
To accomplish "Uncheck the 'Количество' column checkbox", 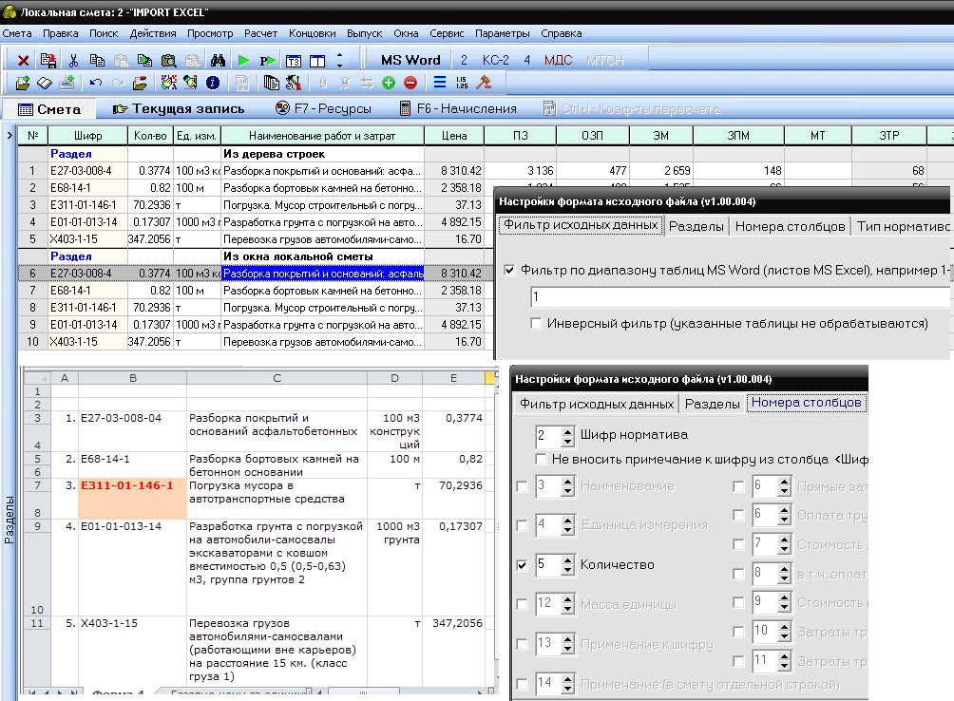I will 522,565.
